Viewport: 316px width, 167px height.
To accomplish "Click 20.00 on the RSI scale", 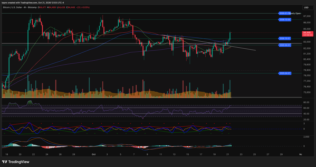I will tap(306, 120).
